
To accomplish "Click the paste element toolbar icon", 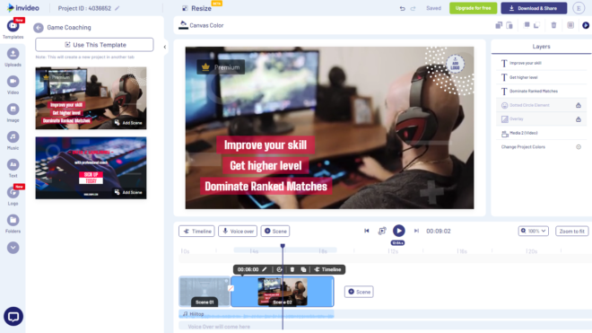I will tap(509, 25).
